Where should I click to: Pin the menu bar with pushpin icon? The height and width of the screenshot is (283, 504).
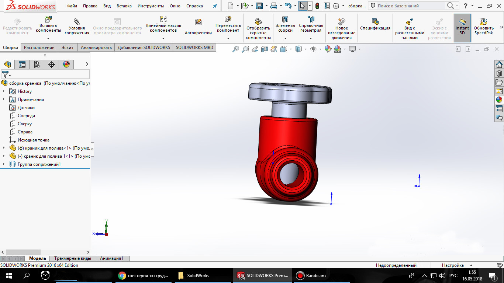click(x=215, y=6)
